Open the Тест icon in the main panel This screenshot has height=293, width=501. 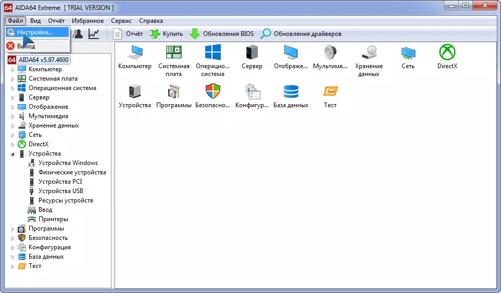330,96
